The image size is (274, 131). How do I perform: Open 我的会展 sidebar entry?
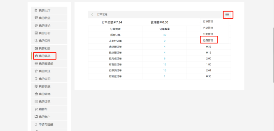click(49, 86)
